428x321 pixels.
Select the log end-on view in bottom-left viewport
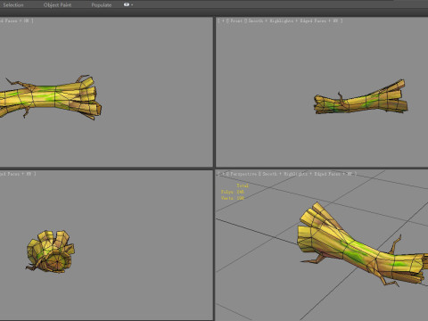pyautogui.click(x=50, y=251)
